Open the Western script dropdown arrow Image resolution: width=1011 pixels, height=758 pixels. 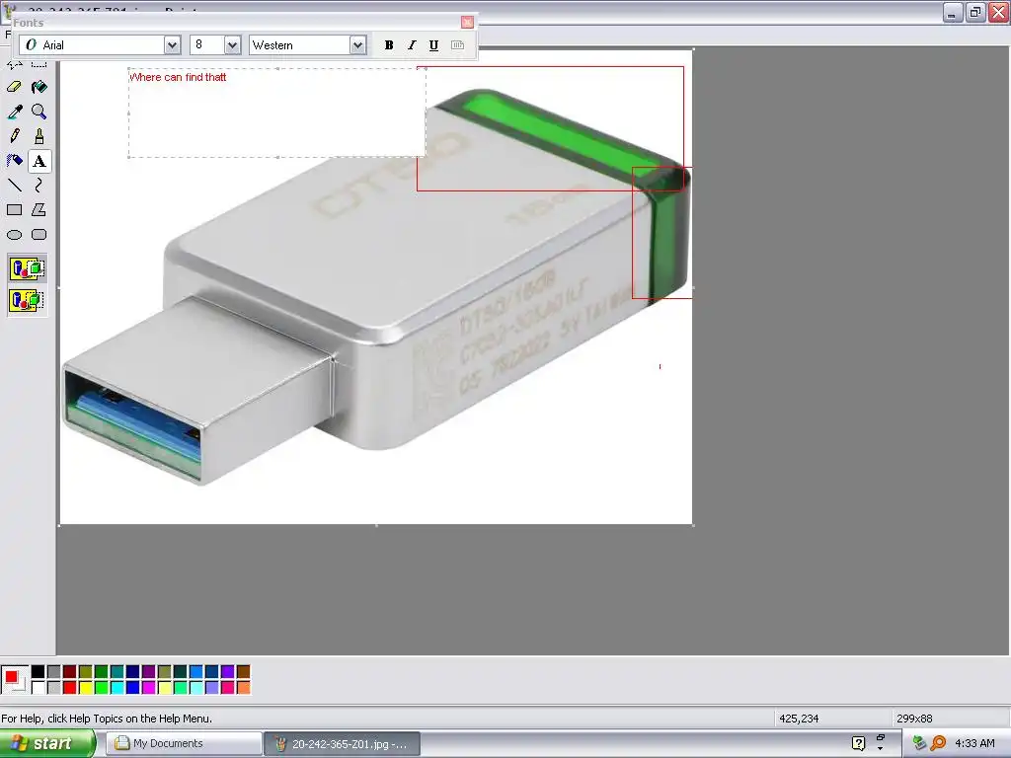coord(357,45)
